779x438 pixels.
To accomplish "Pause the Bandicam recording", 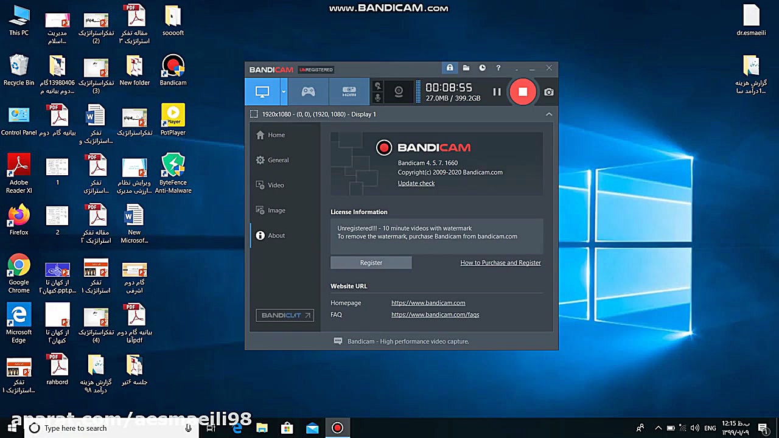I will (497, 92).
